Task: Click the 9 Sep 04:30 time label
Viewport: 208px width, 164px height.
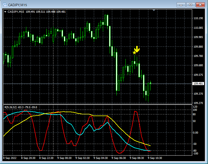Action: pos(101,158)
